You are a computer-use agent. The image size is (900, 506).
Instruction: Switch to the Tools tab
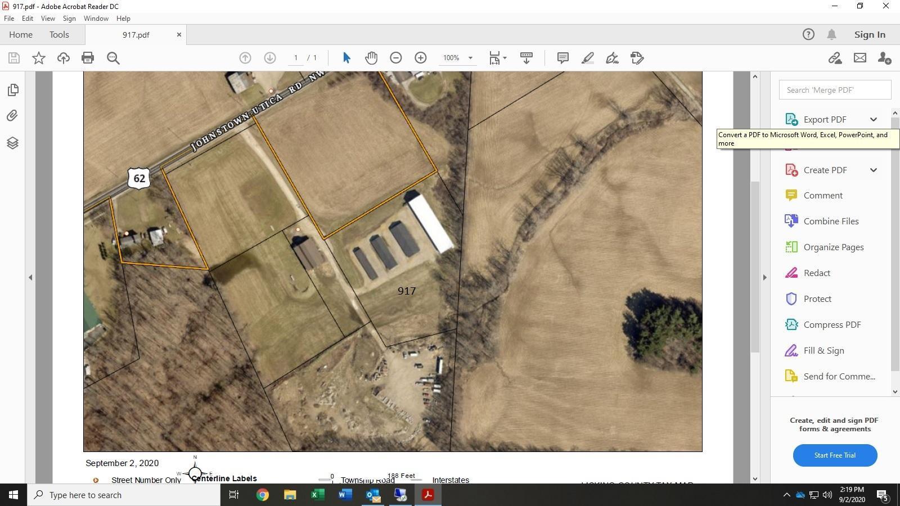point(59,35)
